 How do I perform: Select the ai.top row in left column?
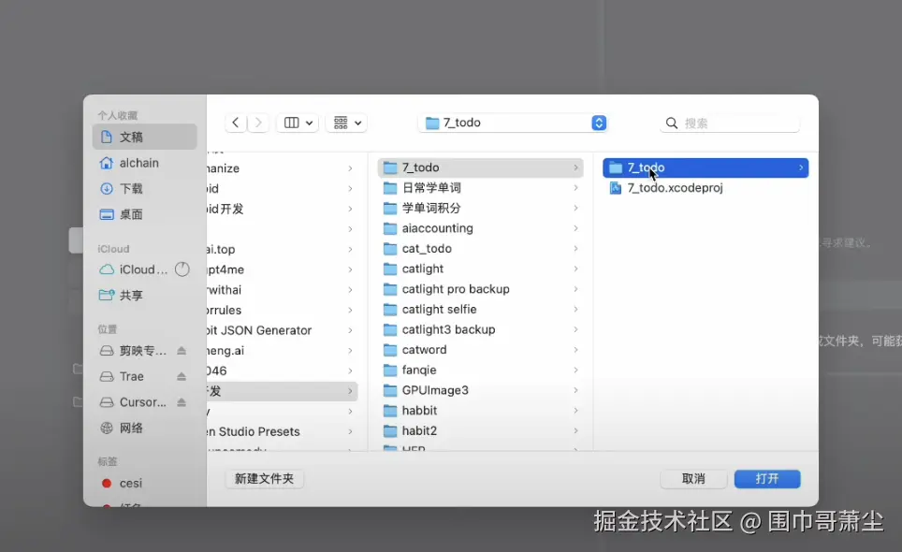(282, 249)
